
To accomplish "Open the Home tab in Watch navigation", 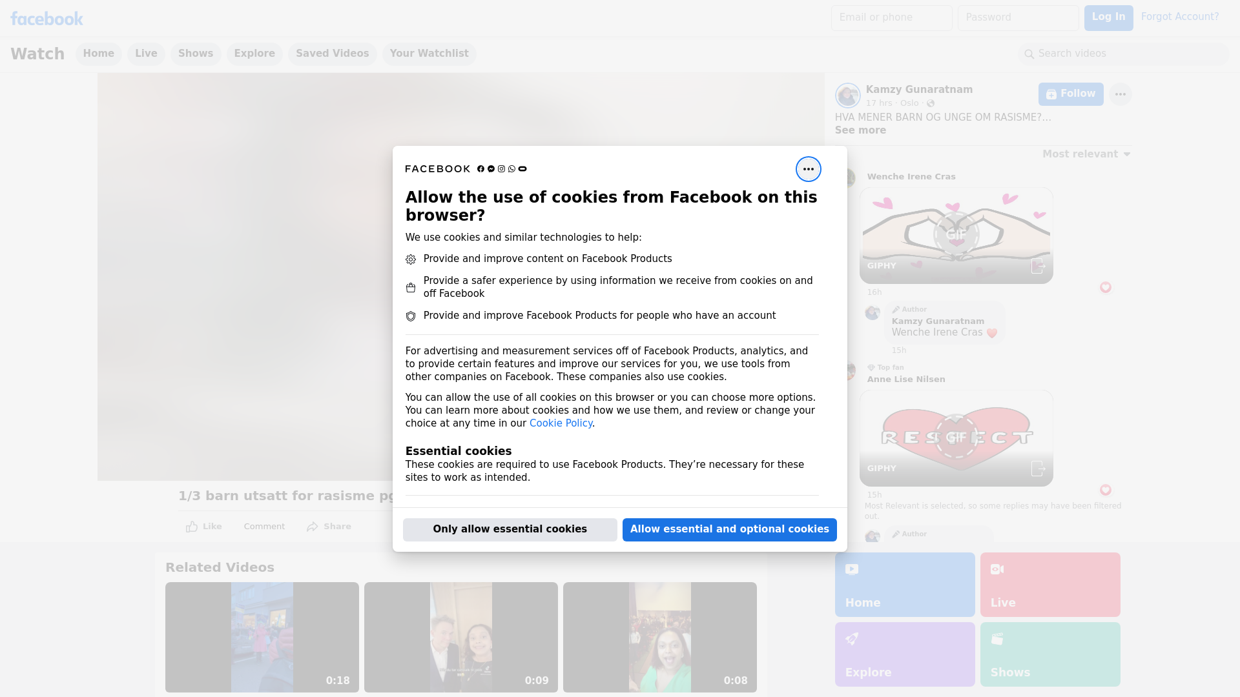I will pos(98,54).
